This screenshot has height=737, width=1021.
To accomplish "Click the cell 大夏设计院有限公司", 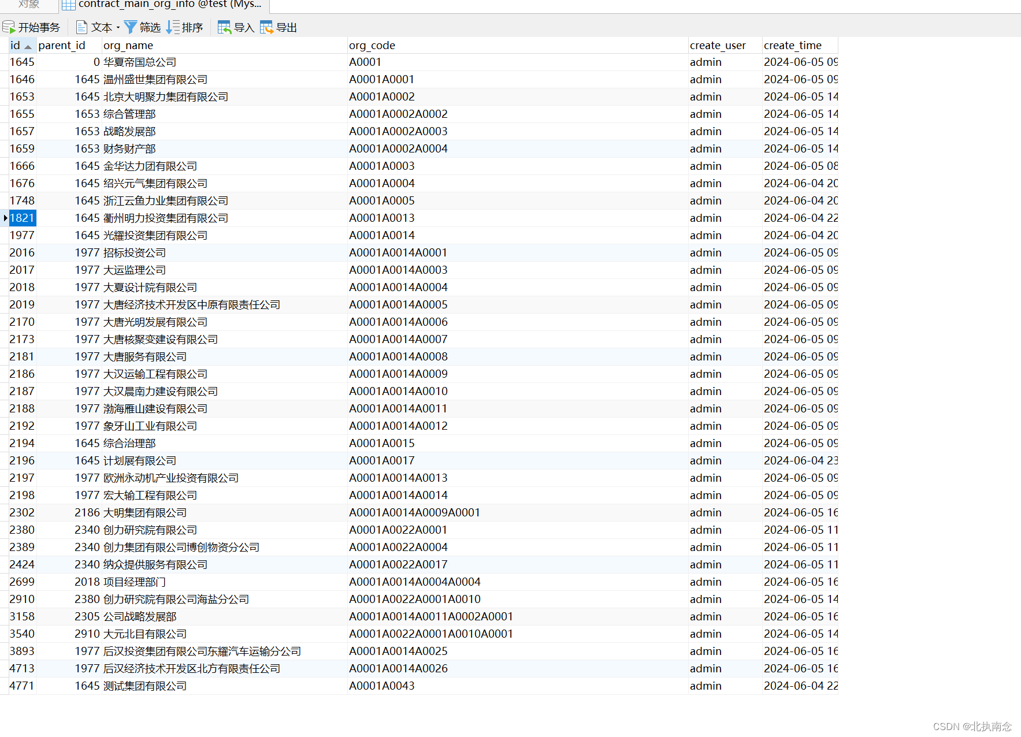I will pyautogui.click(x=224, y=288).
